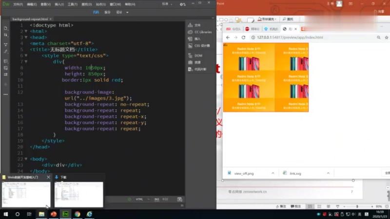
Task: Open HTML language selector in status bar
Action: pos(142,200)
